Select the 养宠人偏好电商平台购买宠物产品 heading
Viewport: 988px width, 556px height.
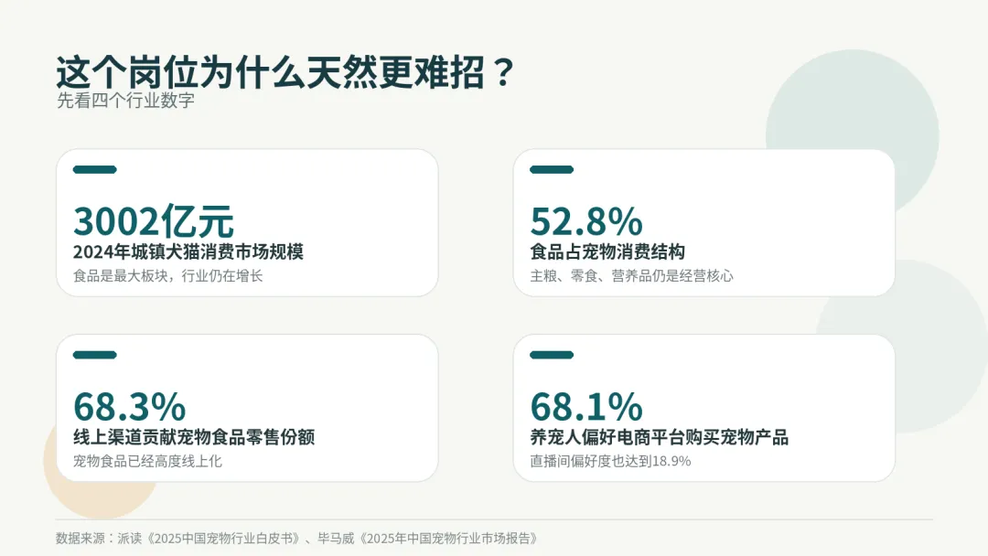pos(659,437)
